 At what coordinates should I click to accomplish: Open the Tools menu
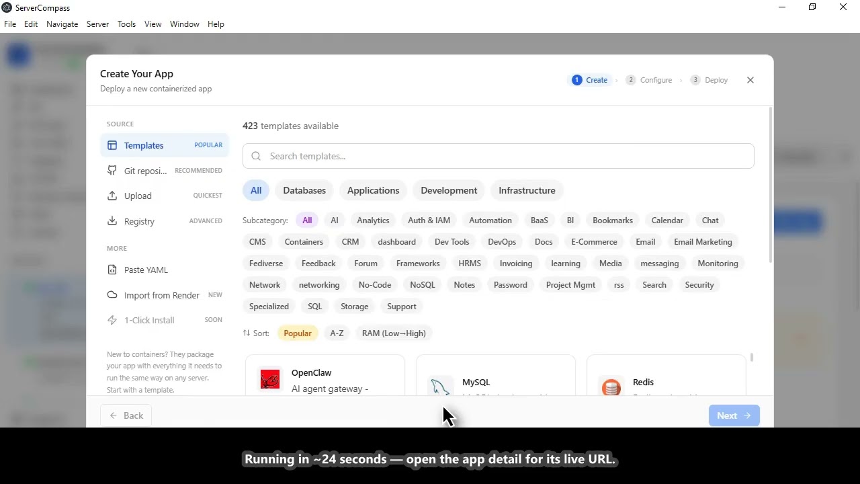click(126, 24)
